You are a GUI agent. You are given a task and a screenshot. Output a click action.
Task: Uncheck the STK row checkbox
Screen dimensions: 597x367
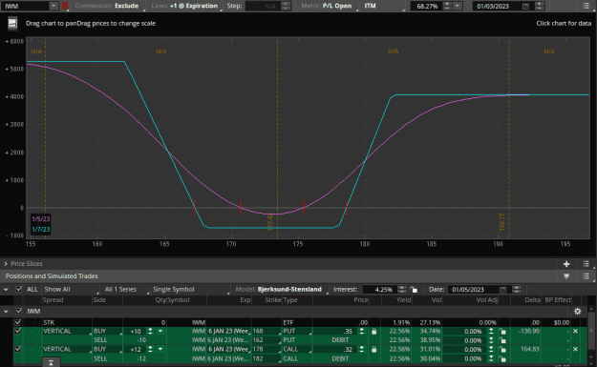(17, 322)
